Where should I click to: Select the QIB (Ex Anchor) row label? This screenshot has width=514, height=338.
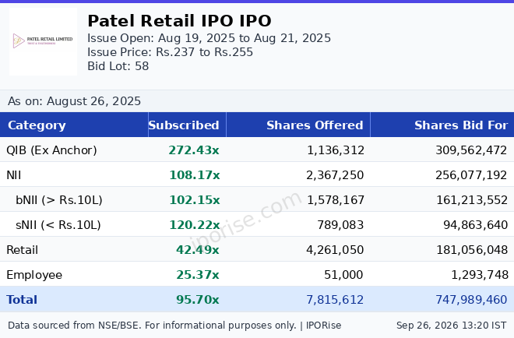52,150
